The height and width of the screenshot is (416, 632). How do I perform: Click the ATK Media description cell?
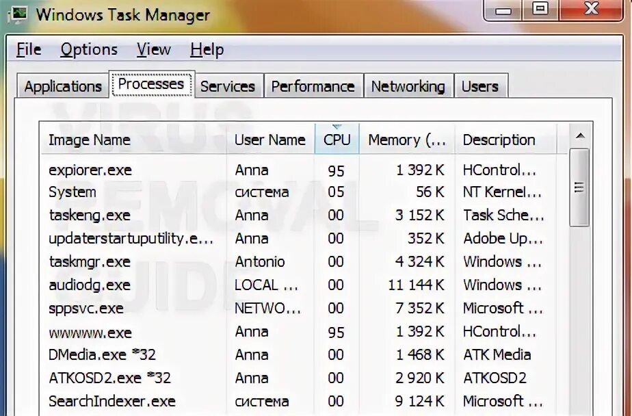[497, 354]
